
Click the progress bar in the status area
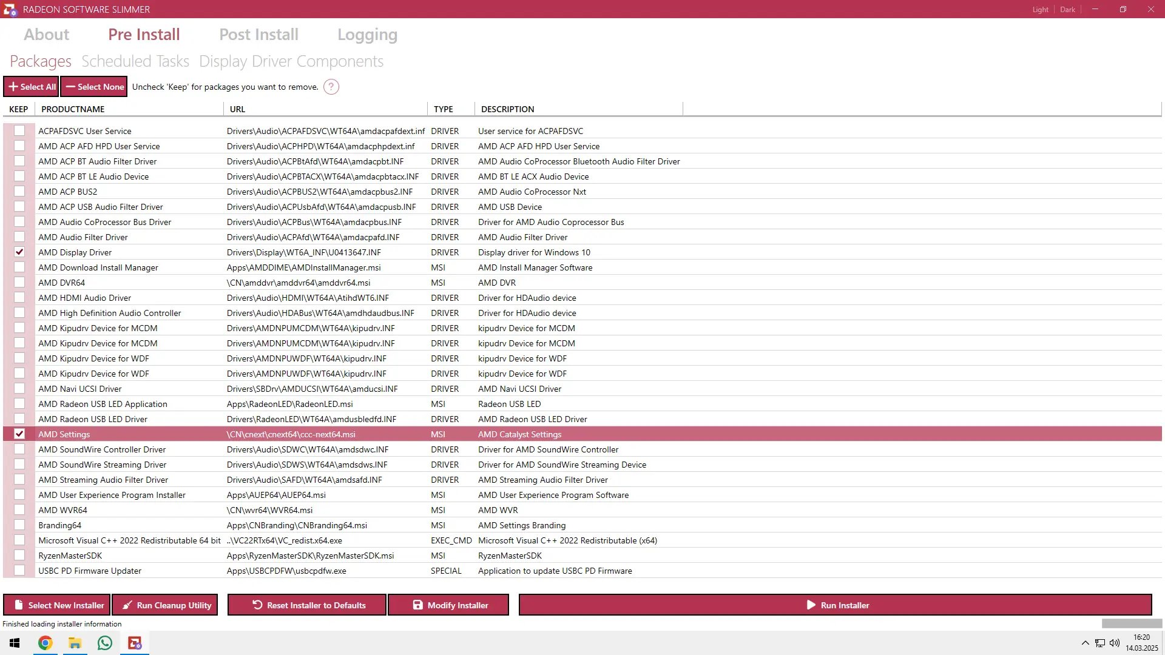(x=1132, y=623)
